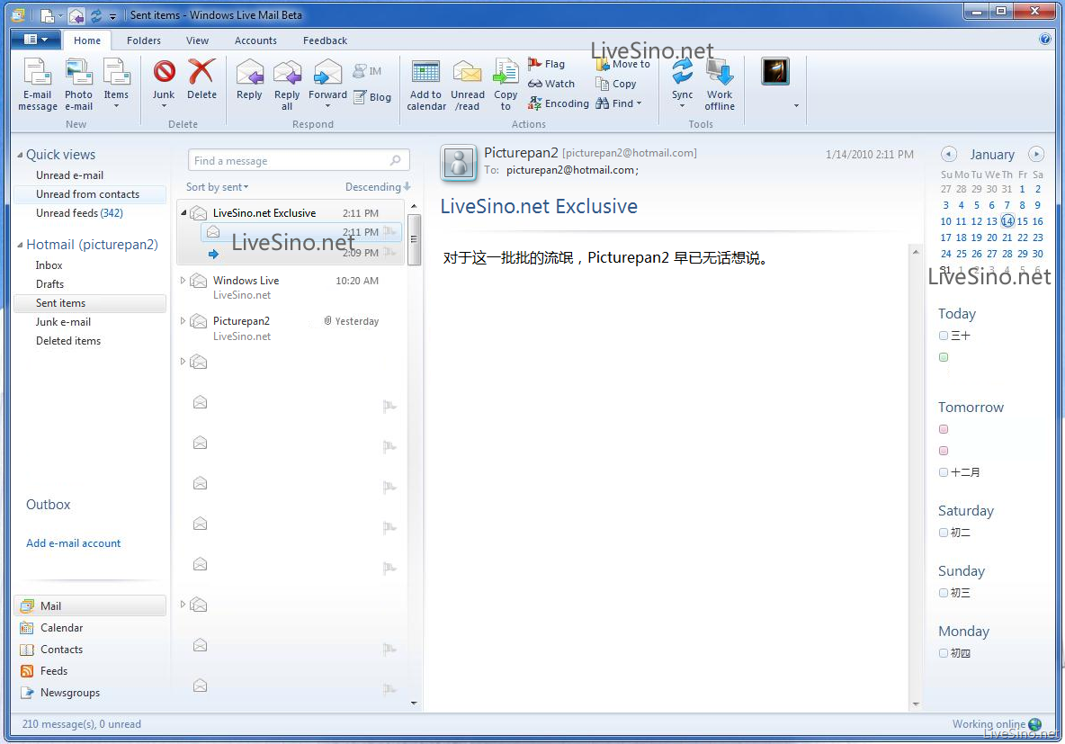Create a new E-mail message
This screenshot has width=1065, height=744.
(38, 85)
